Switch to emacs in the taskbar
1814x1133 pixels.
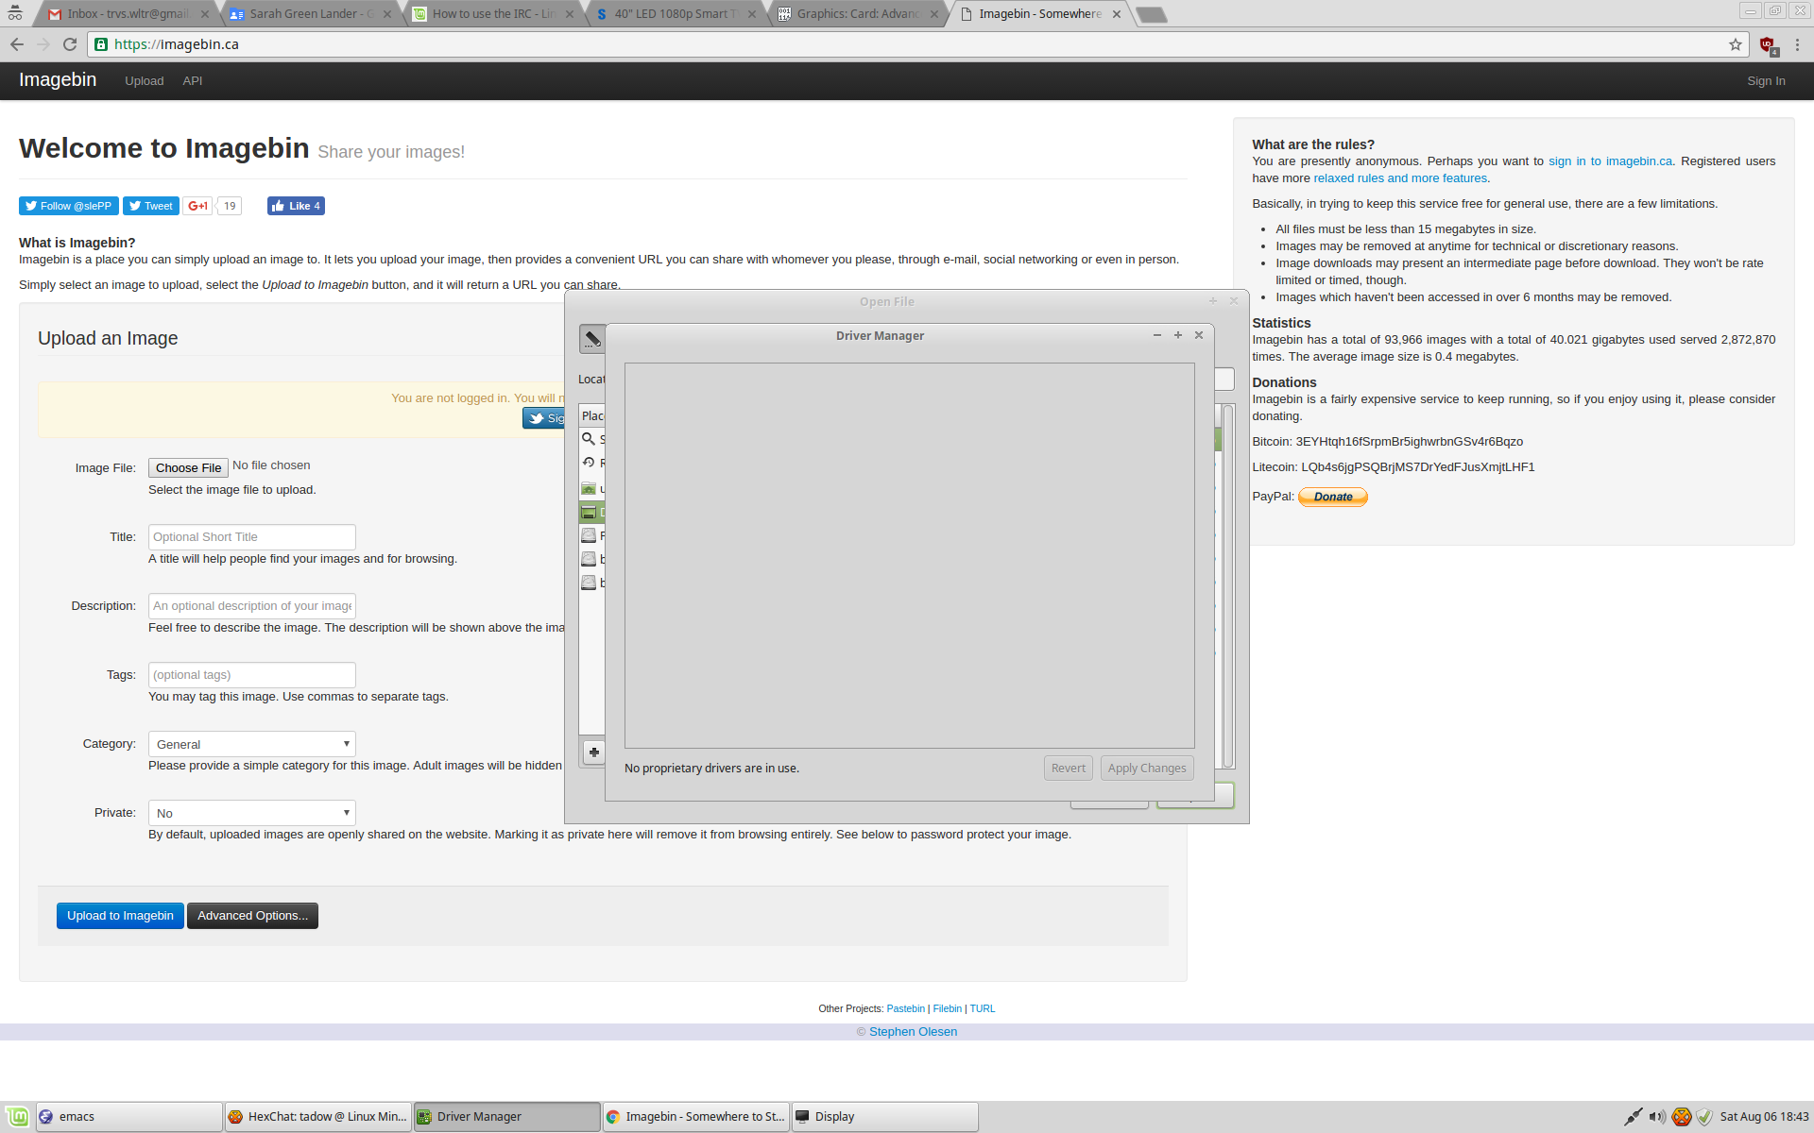129,1117
